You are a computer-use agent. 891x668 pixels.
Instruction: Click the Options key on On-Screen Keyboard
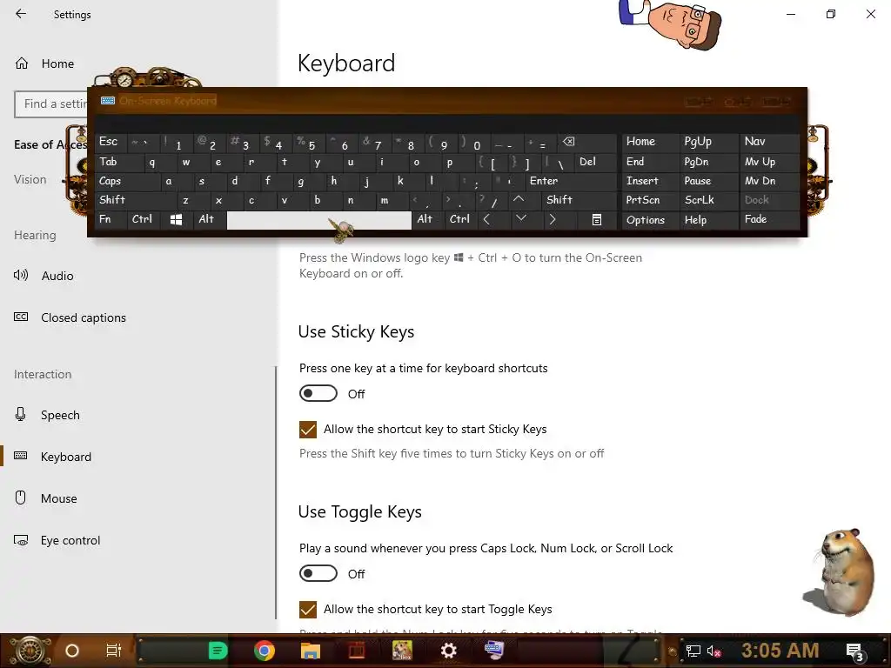pos(651,220)
